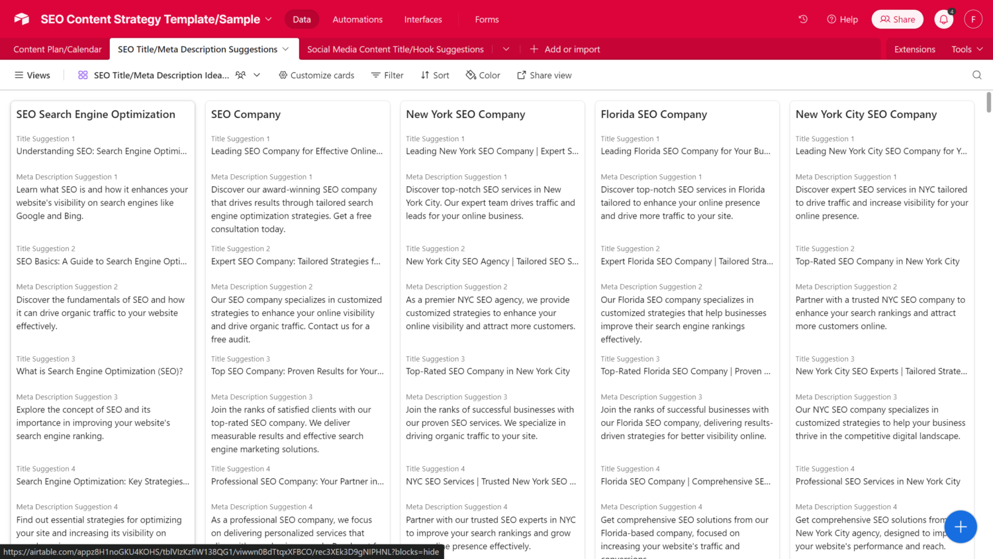The width and height of the screenshot is (993, 559).
Task: Open the Color options
Action: click(x=483, y=75)
